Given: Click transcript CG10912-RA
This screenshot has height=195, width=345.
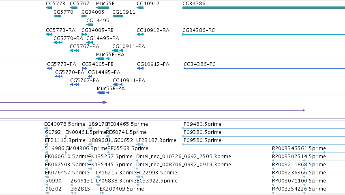Looking at the screenshot, I should click(x=153, y=30).
